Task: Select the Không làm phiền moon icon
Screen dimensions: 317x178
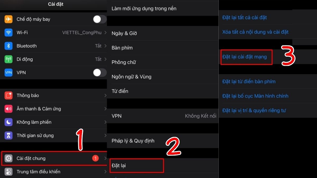Action: point(9,122)
